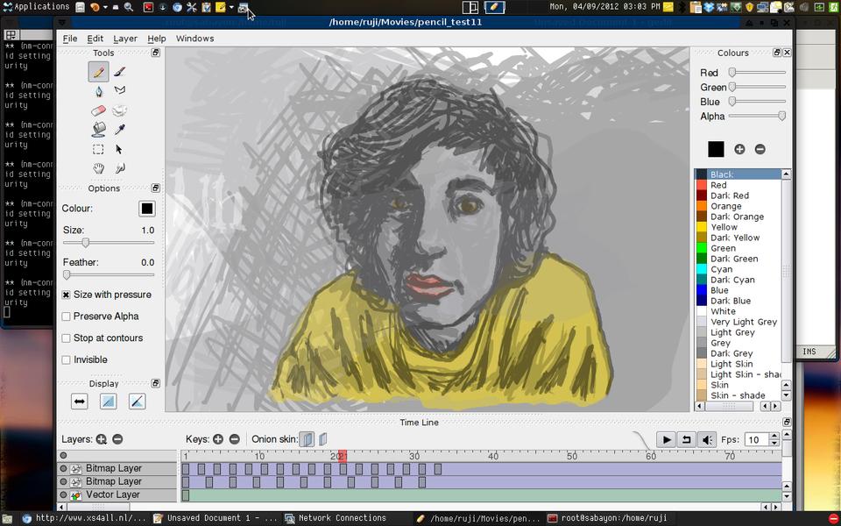
Task: Toggle the loop playback button
Action: click(x=687, y=439)
